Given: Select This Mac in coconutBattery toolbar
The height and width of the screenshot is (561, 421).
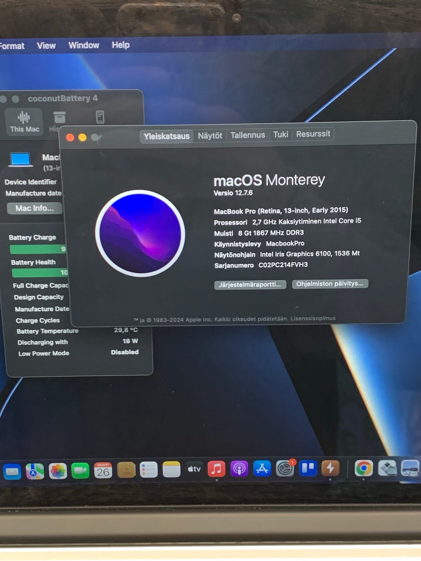Looking at the screenshot, I should [x=25, y=121].
